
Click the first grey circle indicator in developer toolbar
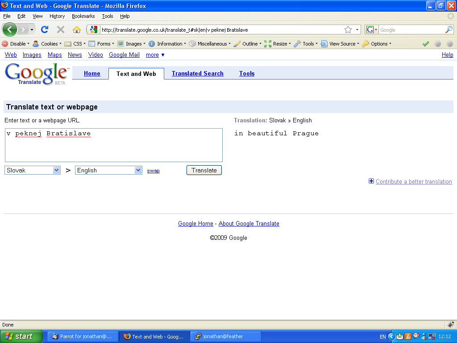coord(438,44)
